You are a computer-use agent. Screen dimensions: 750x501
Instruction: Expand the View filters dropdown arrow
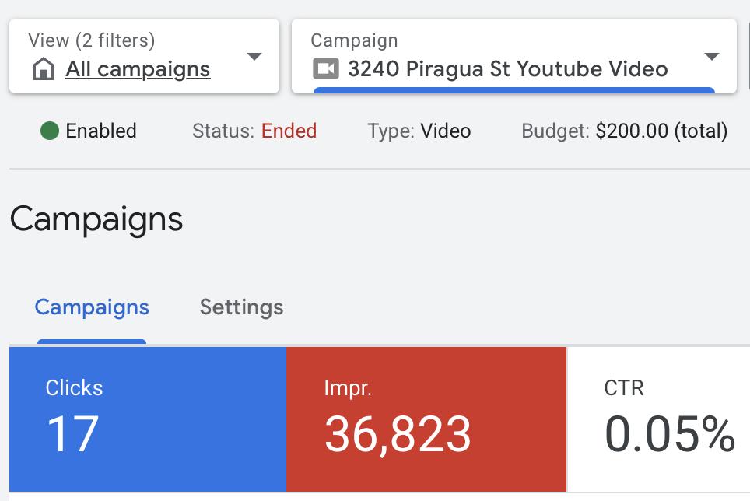254,56
